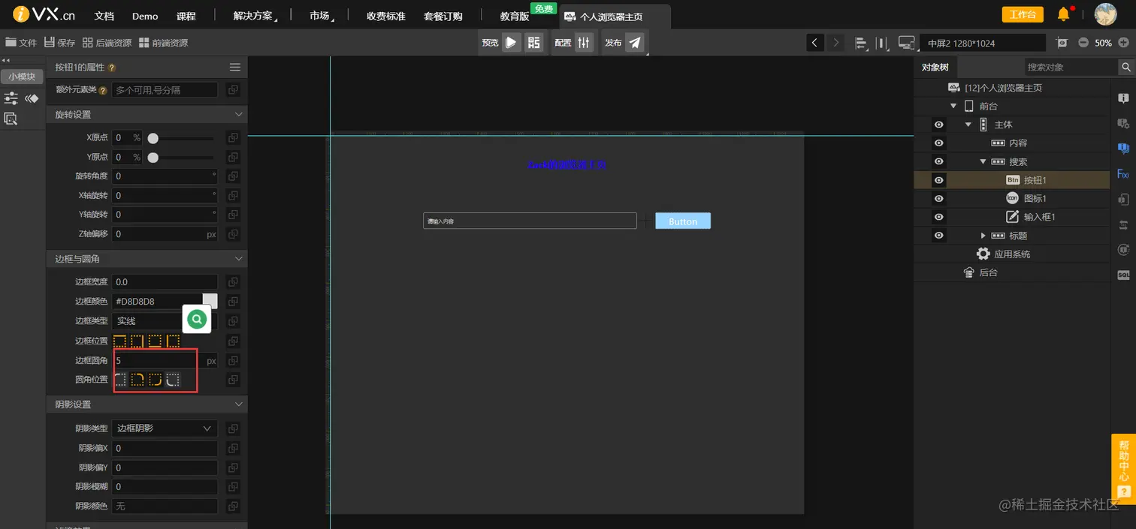Screen dimensions: 1136x529
Task: Open the blue comments panel icon
Action: pyautogui.click(x=1123, y=148)
